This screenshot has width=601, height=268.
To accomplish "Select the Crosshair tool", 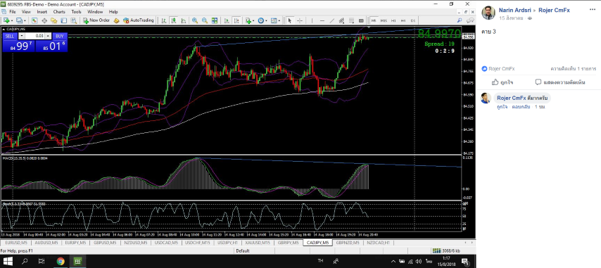I will (300, 20).
